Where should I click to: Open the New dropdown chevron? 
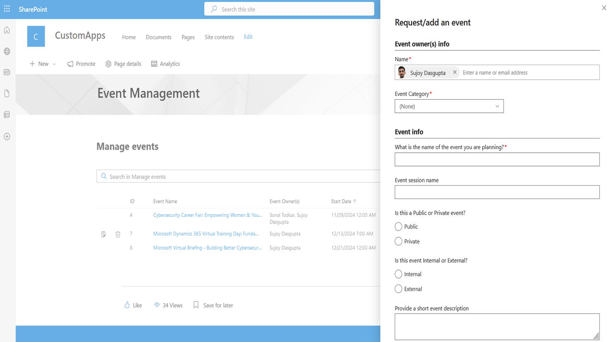click(54, 64)
